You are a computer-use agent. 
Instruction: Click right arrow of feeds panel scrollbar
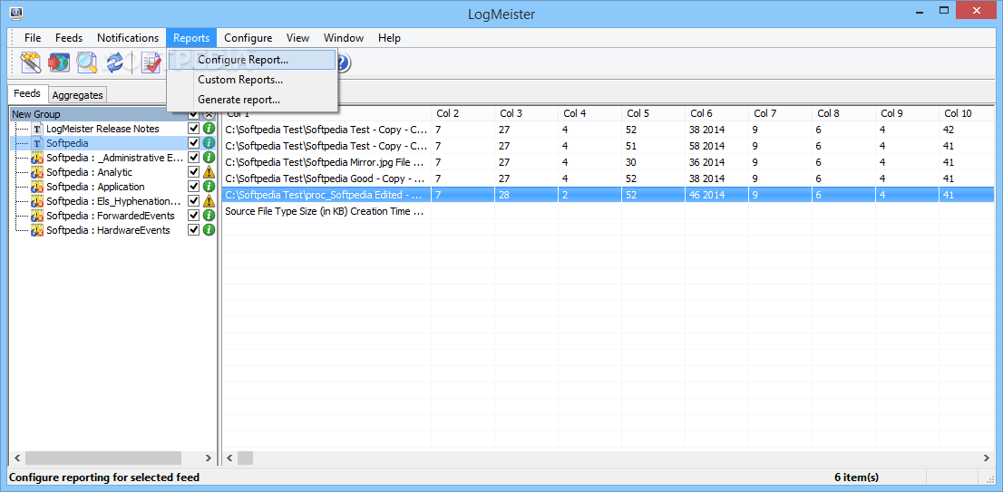208,458
